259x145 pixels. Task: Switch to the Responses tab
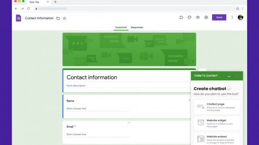coord(137,27)
